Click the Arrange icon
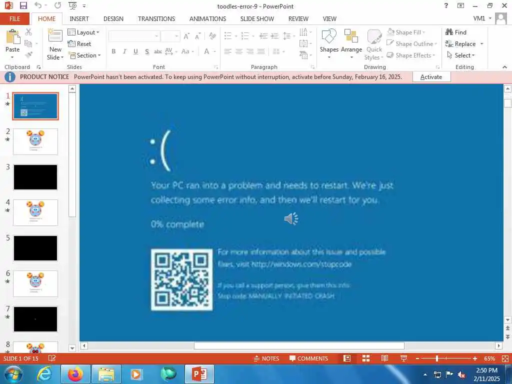Viewport: 512px width, 384px height. point(351,36)
